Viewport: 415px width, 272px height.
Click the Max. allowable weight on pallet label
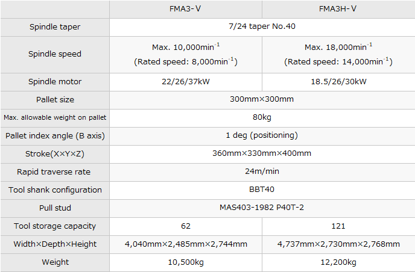pyautogui.click(x=54, y=118)
